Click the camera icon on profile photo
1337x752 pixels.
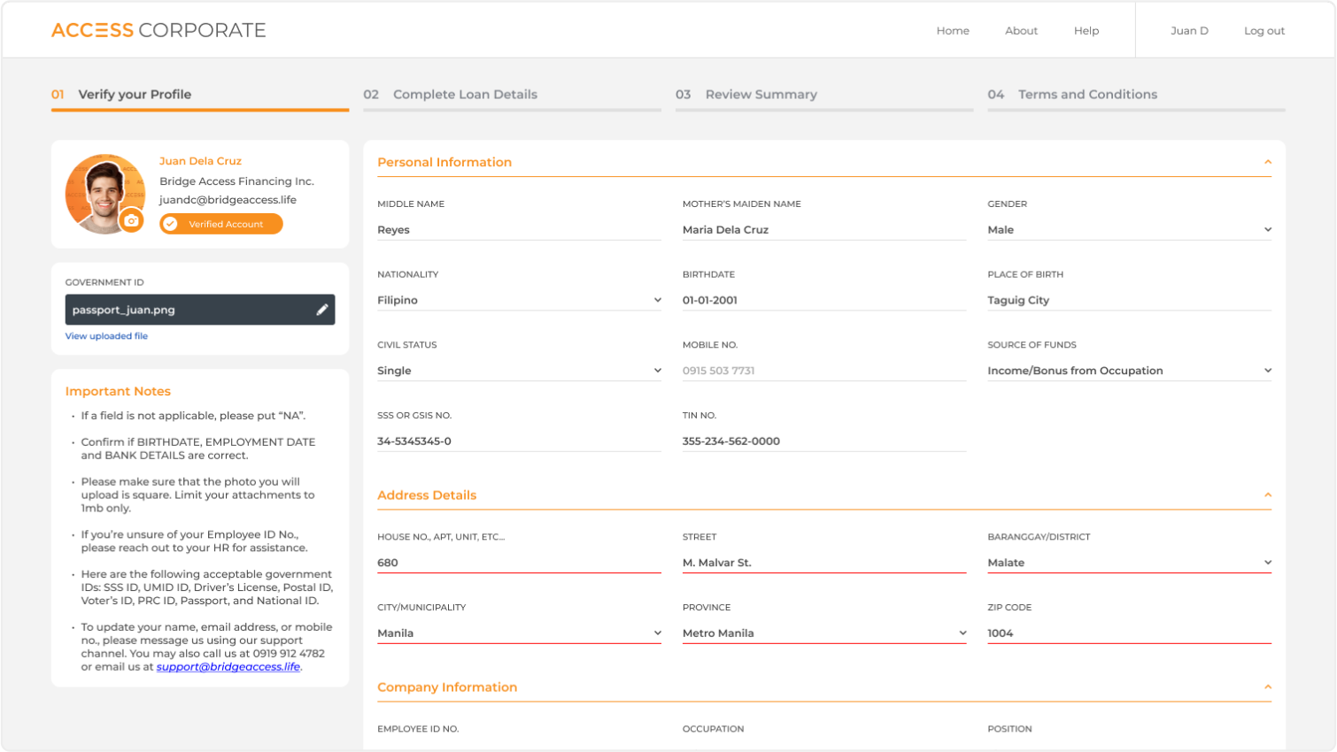click(x=132, y=221)
